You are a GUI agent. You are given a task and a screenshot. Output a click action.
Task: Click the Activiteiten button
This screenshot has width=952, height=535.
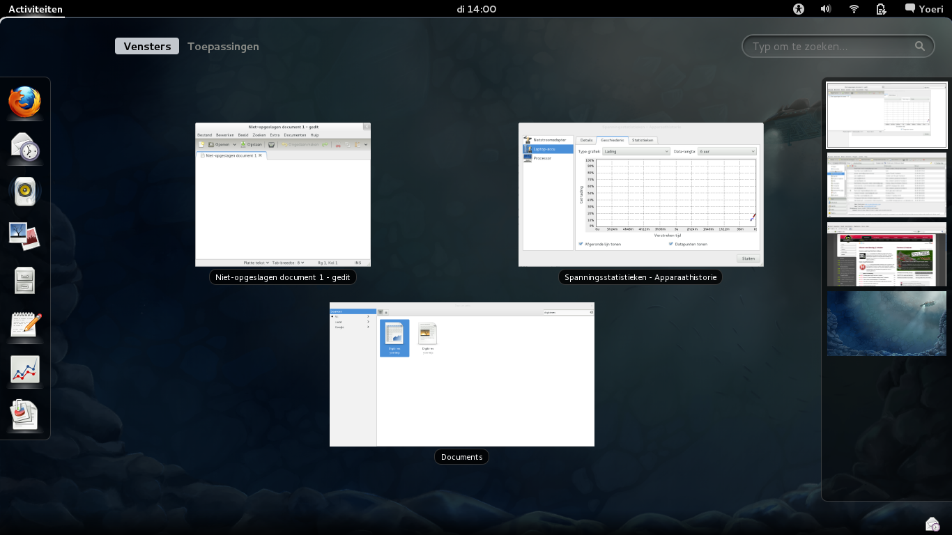(36, 10)
